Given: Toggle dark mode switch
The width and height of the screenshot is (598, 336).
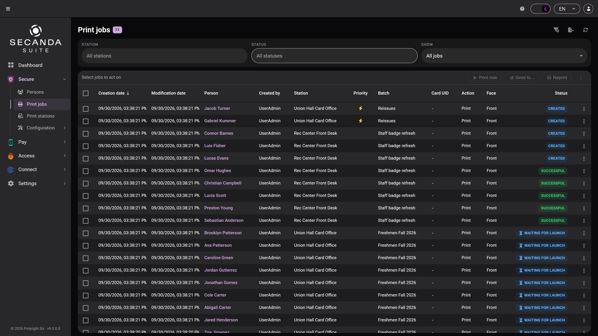Looking at the screenshot, I should [x=540, y=9].
